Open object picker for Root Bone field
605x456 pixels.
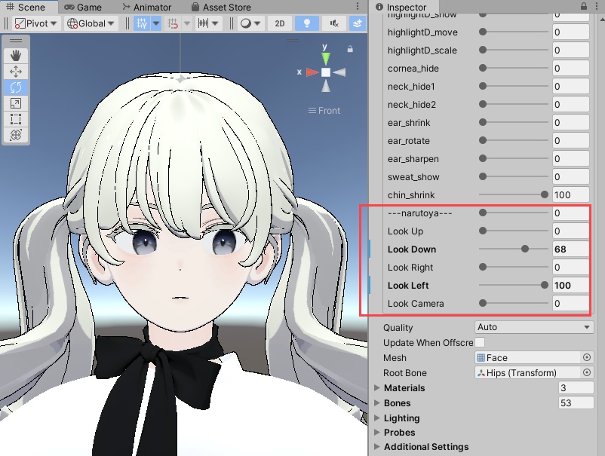586,373
